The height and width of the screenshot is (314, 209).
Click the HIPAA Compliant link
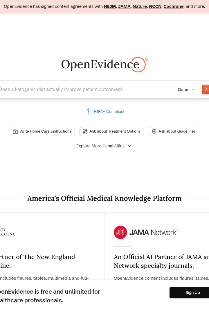[x=109, y=111]
